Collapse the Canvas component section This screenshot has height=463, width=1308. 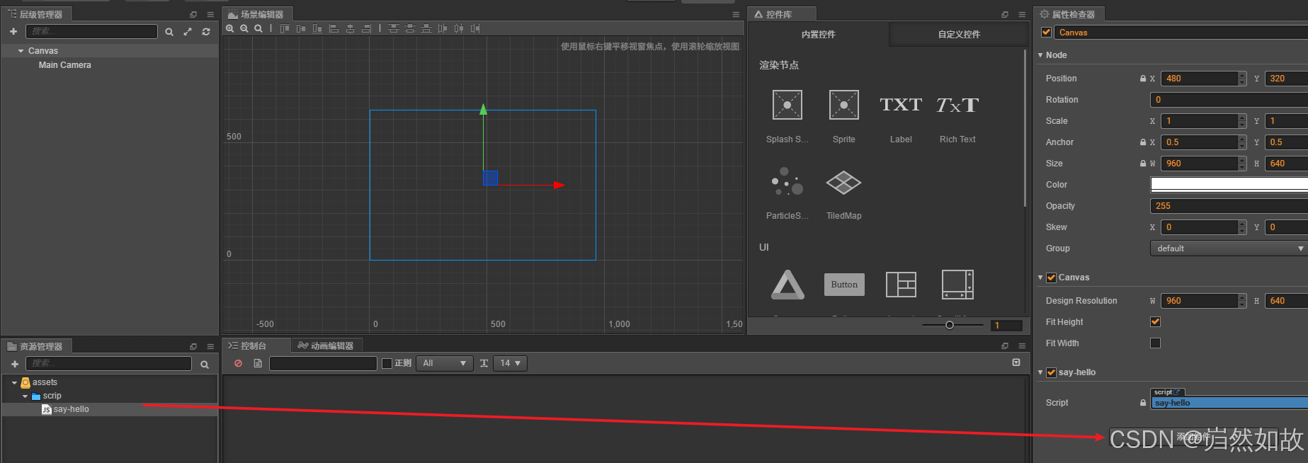[1040, 278]
